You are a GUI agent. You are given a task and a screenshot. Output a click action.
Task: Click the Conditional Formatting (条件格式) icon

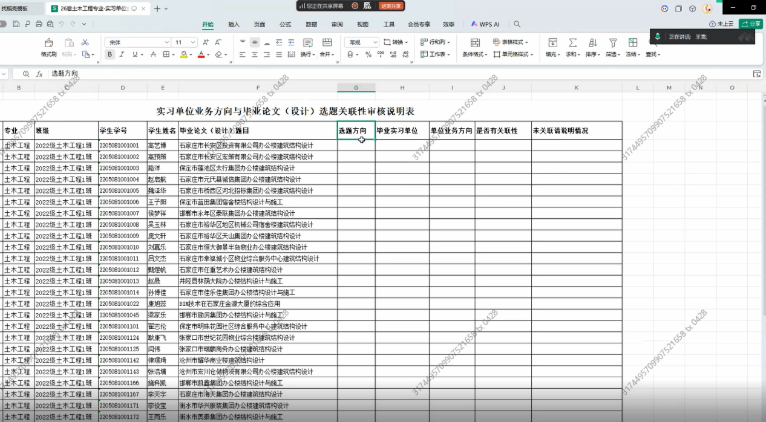click(x=475, y=43)
